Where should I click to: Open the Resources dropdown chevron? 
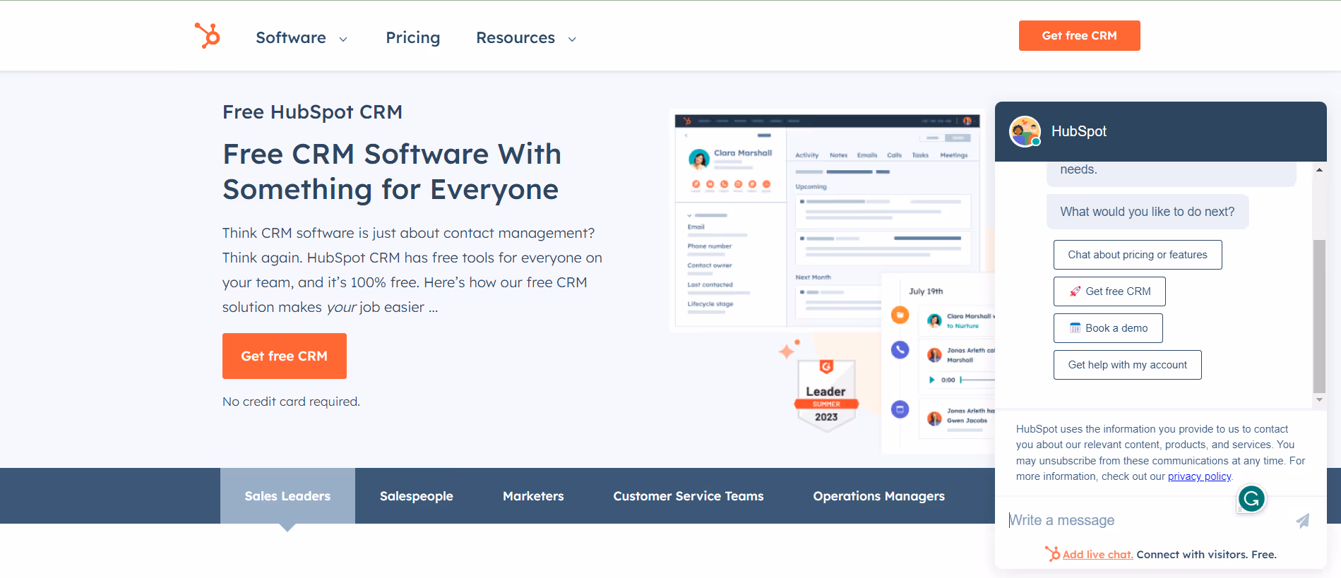click(x=572, y=40)
